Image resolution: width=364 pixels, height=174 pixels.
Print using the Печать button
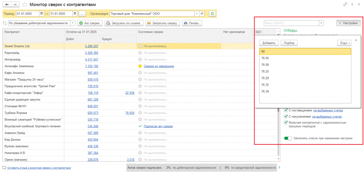[192, 23]
